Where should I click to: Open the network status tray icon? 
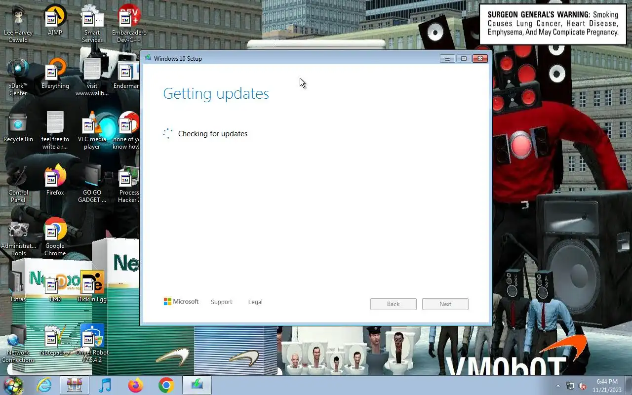[570, 386]
